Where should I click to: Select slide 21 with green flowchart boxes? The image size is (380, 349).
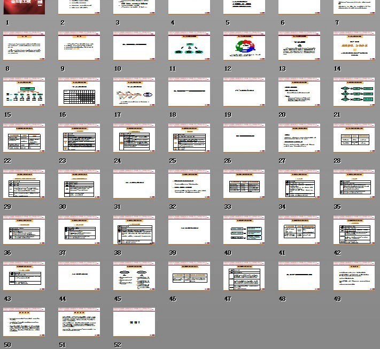pyautogui.click(x=354, y=92)
